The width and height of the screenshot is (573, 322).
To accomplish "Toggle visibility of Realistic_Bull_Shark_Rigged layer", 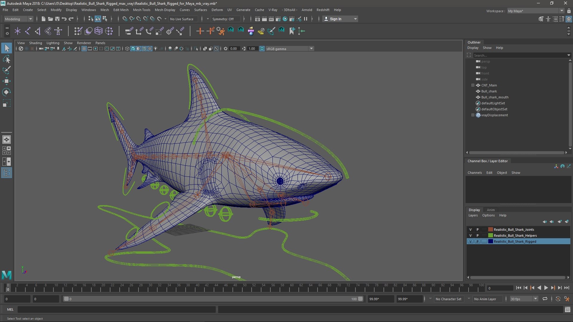I will [x=471, y=241].
